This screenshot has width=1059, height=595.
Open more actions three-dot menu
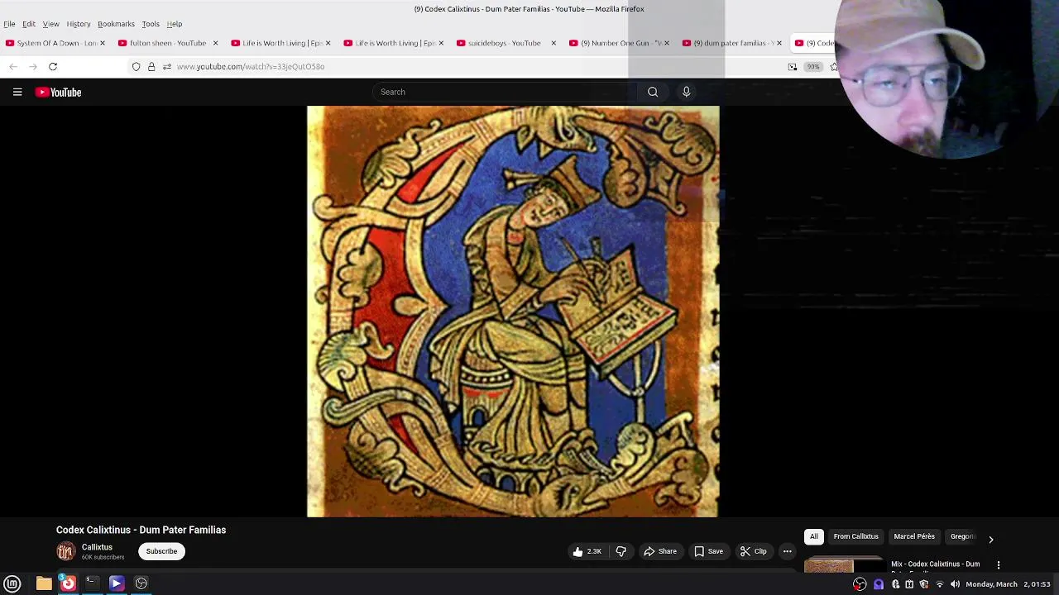click(788, 551)
